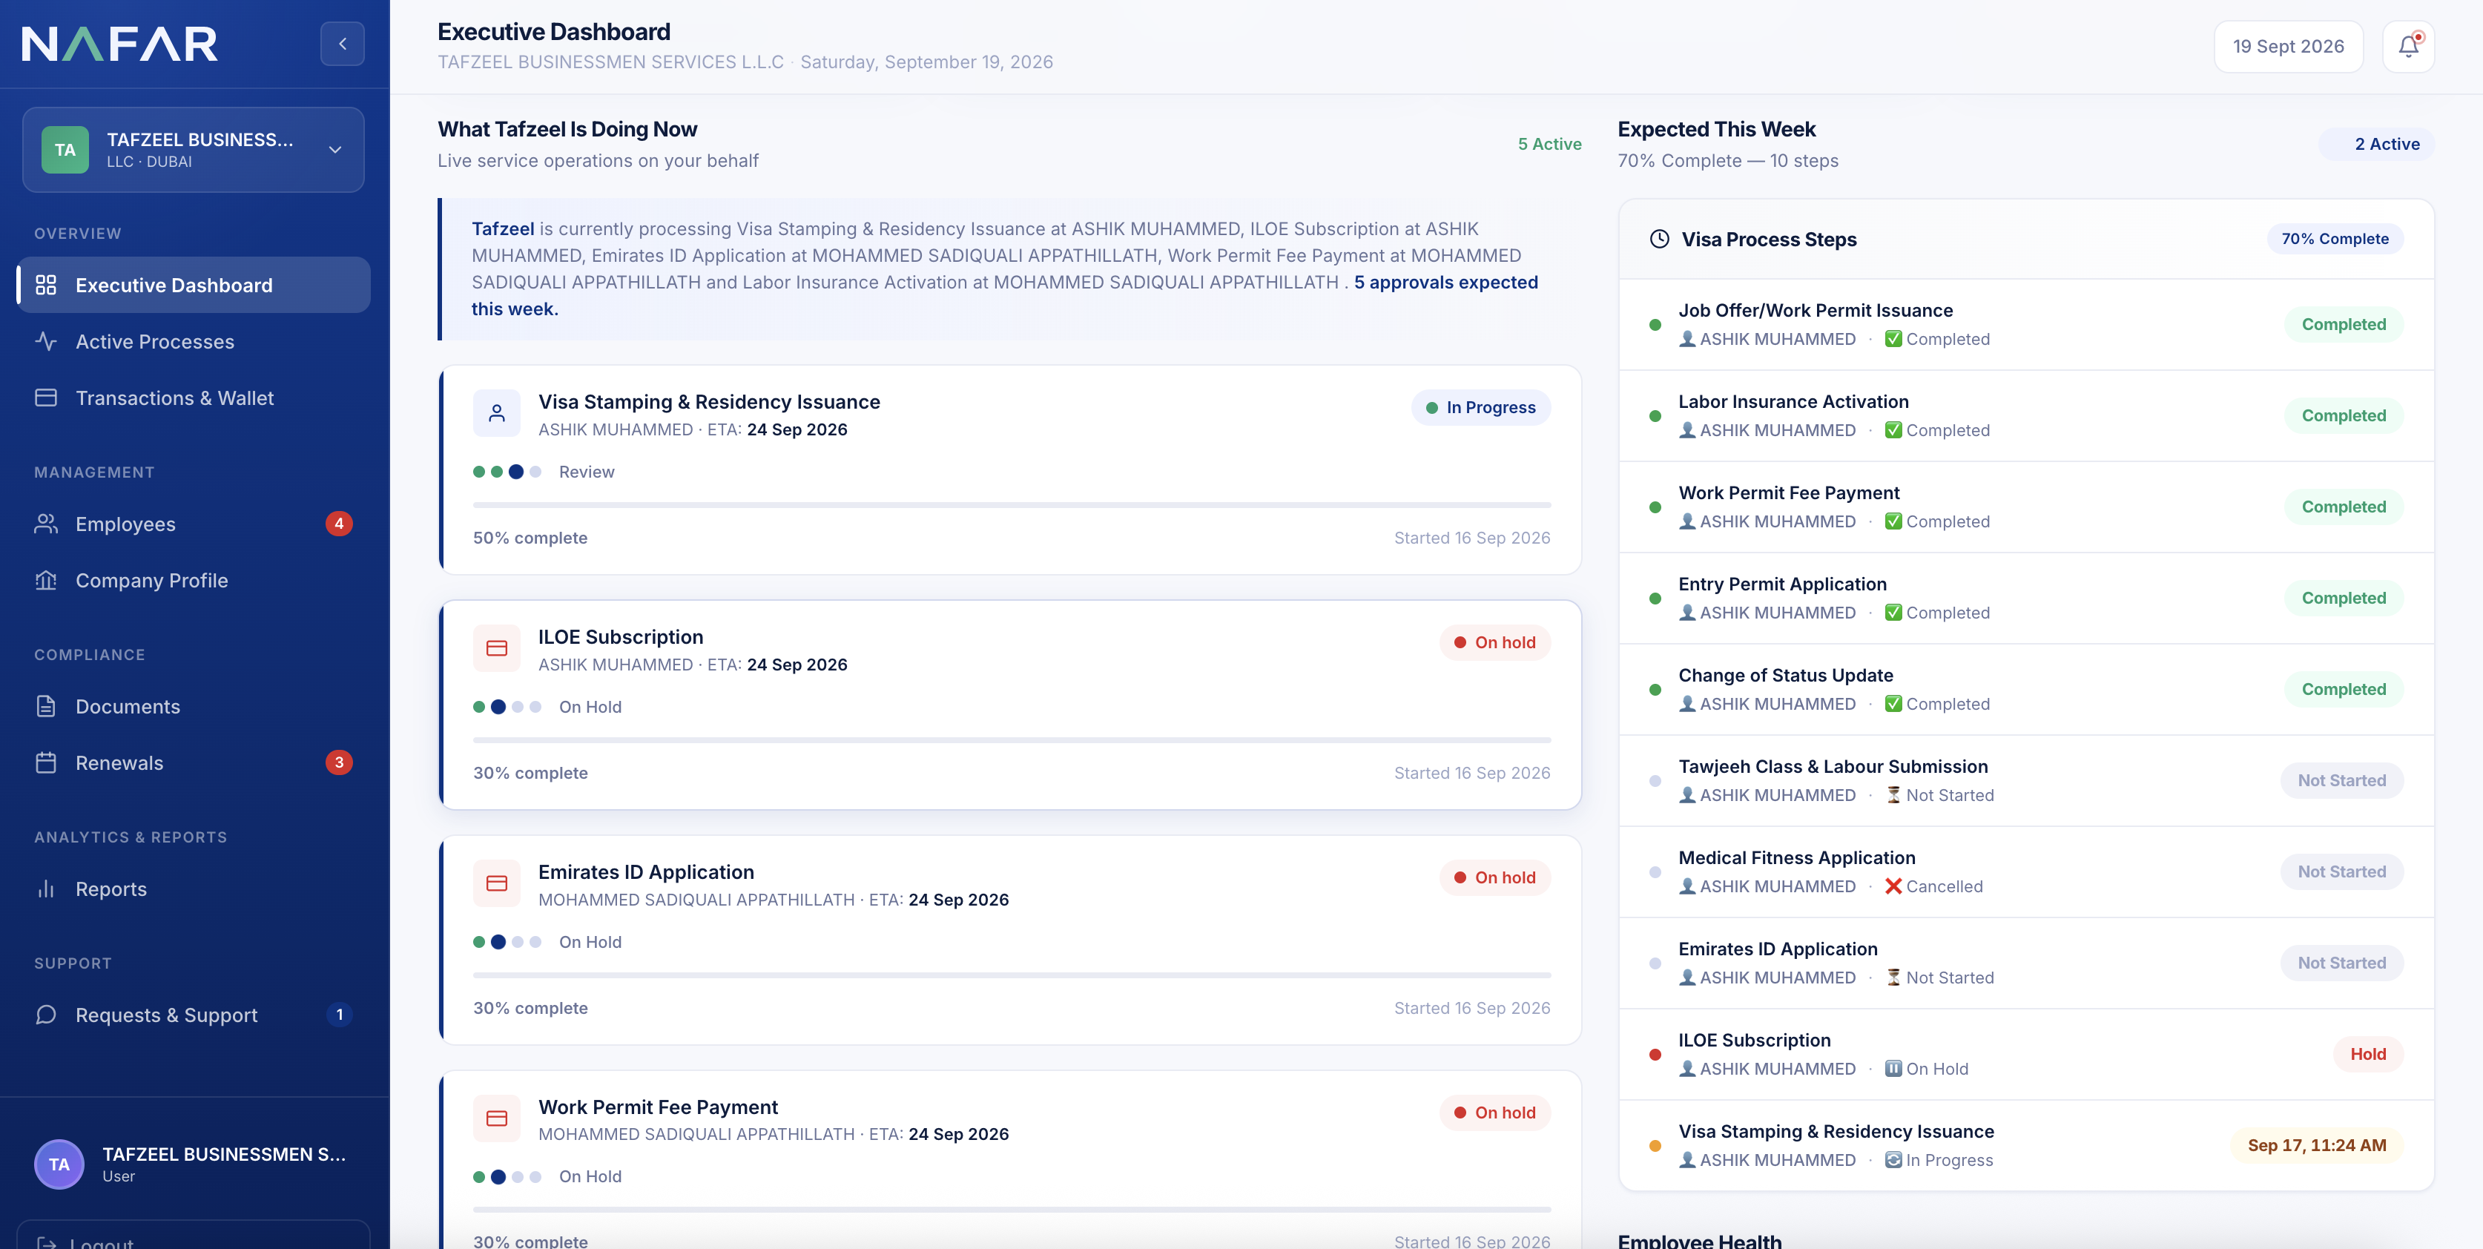Click the Transactions & Wallet card icon
The height and width of the screenshot is (1249, 2483).
pos(45,398)
